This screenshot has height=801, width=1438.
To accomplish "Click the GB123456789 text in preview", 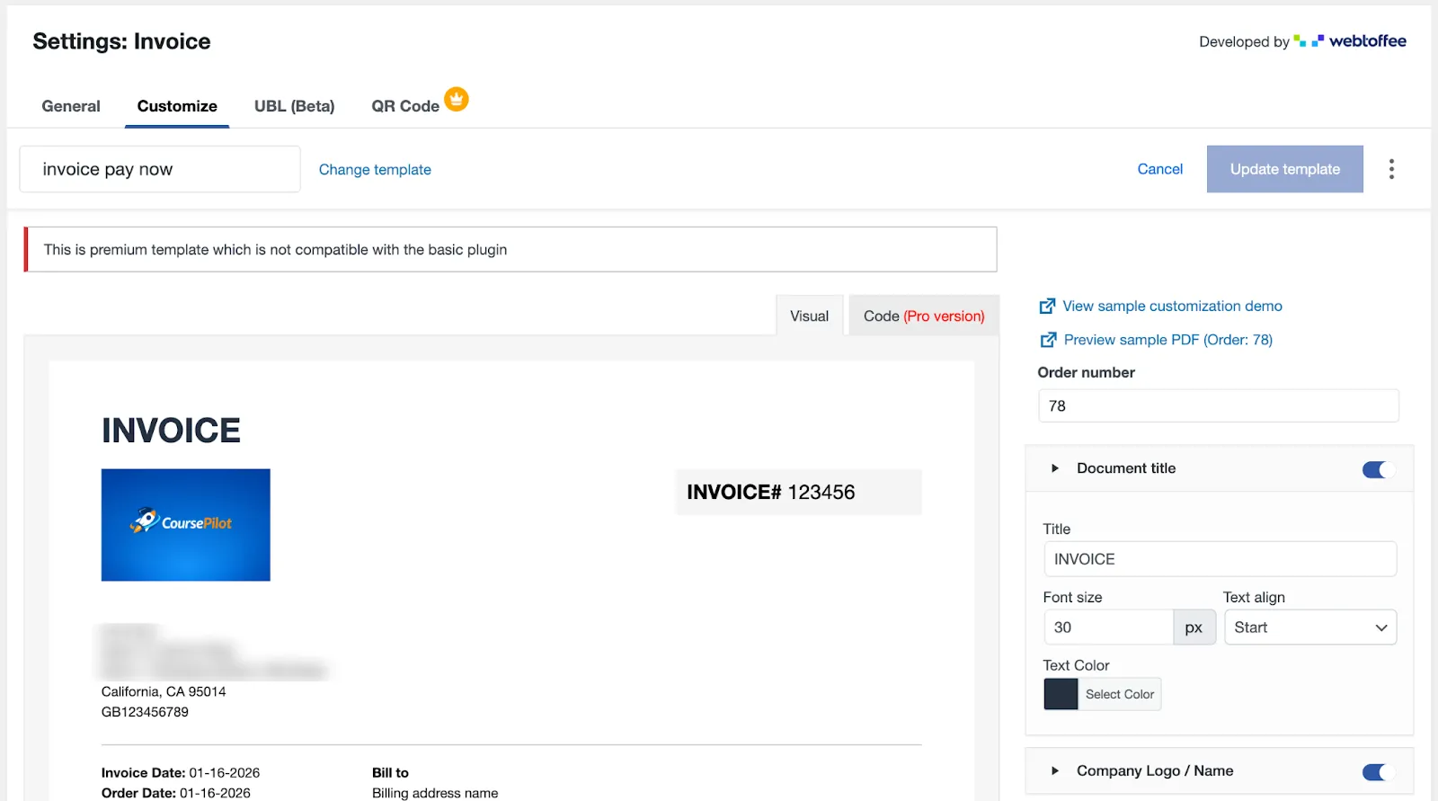I will click(x=145, y=712).
